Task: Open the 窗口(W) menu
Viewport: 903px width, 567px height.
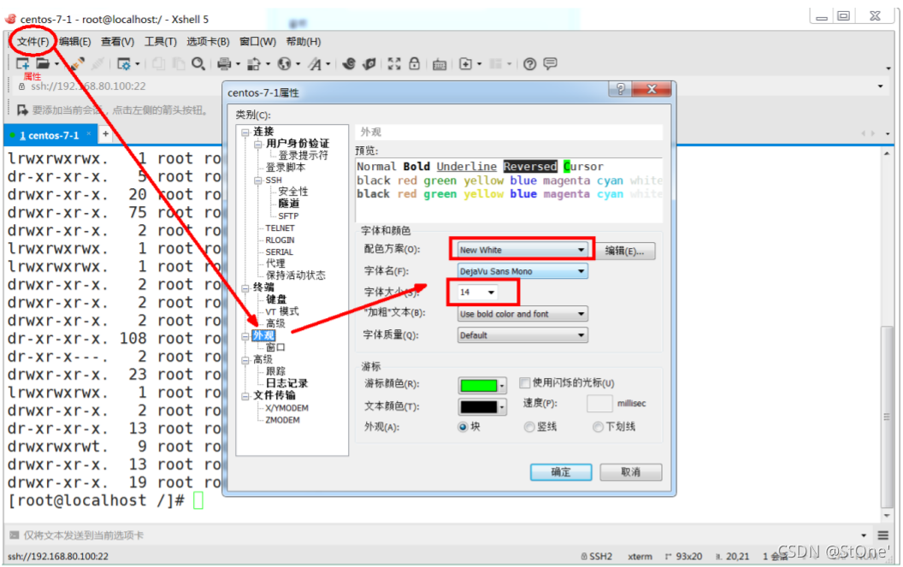Action: coord(257,42)
